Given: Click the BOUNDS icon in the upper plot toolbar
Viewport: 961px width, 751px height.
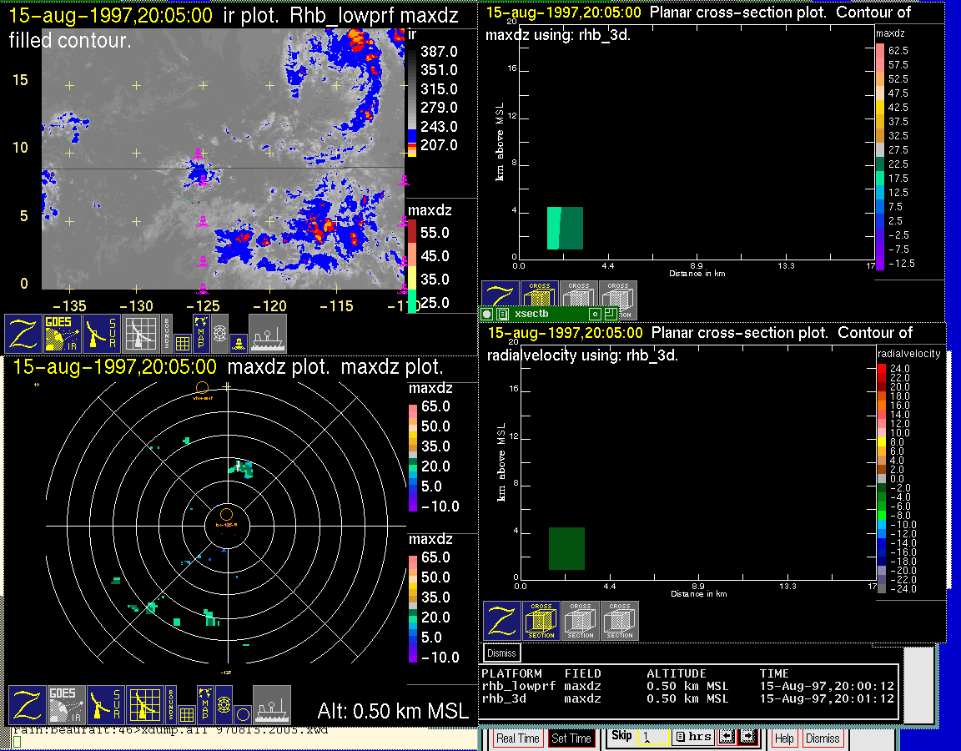Looking at the screenshot, I should pyautogui.click(x=167, y=334).
